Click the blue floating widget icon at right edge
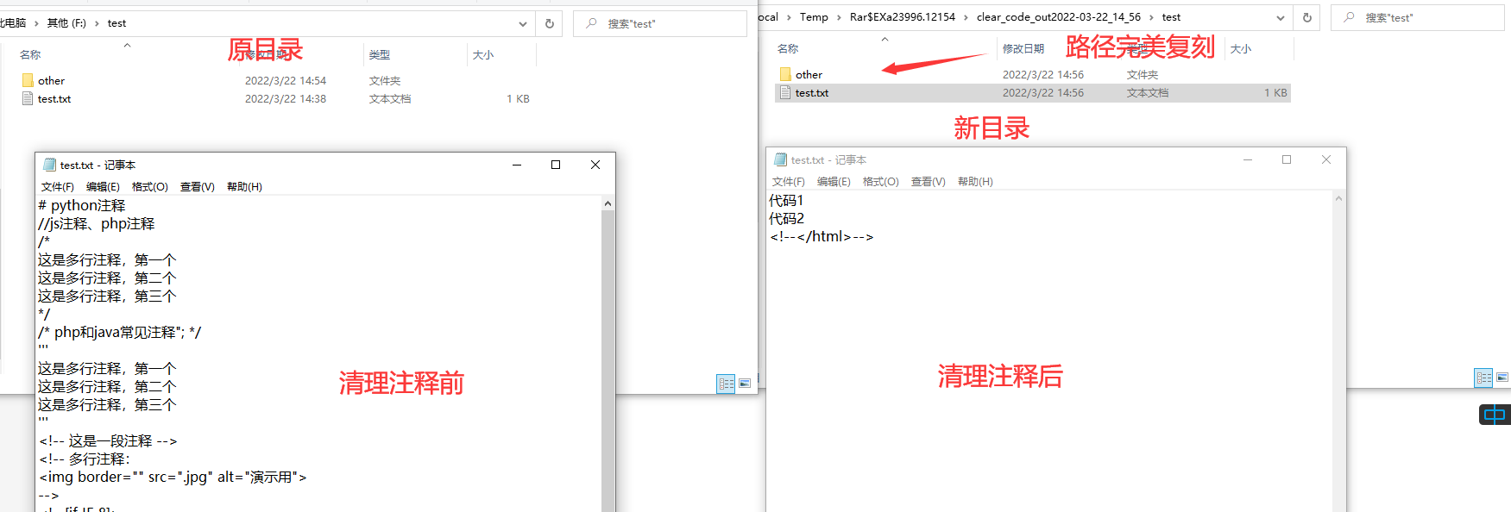Screen dimensions: 1511x512 pyautogui.click(x=1495, y=415)
